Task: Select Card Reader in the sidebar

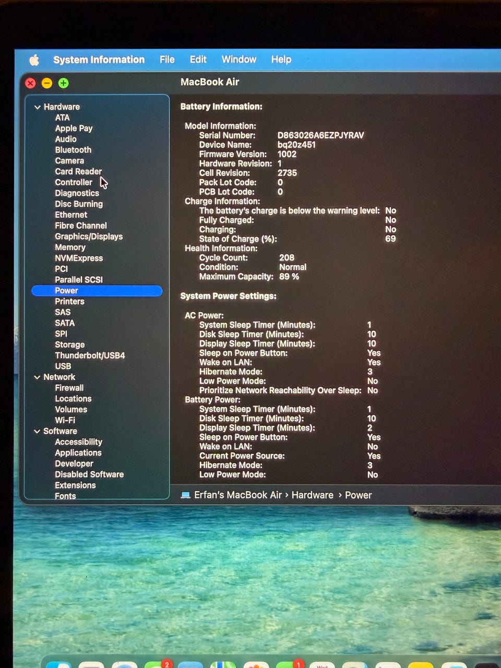Action: click(x=78, y=172)
